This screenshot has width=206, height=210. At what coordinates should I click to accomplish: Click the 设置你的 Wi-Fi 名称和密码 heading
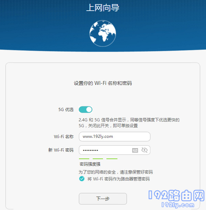click(x=103, y=83)
